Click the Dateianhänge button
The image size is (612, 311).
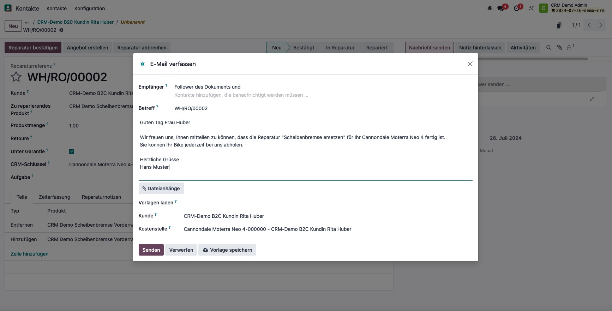pyautogui.click(x=161, y=189)
